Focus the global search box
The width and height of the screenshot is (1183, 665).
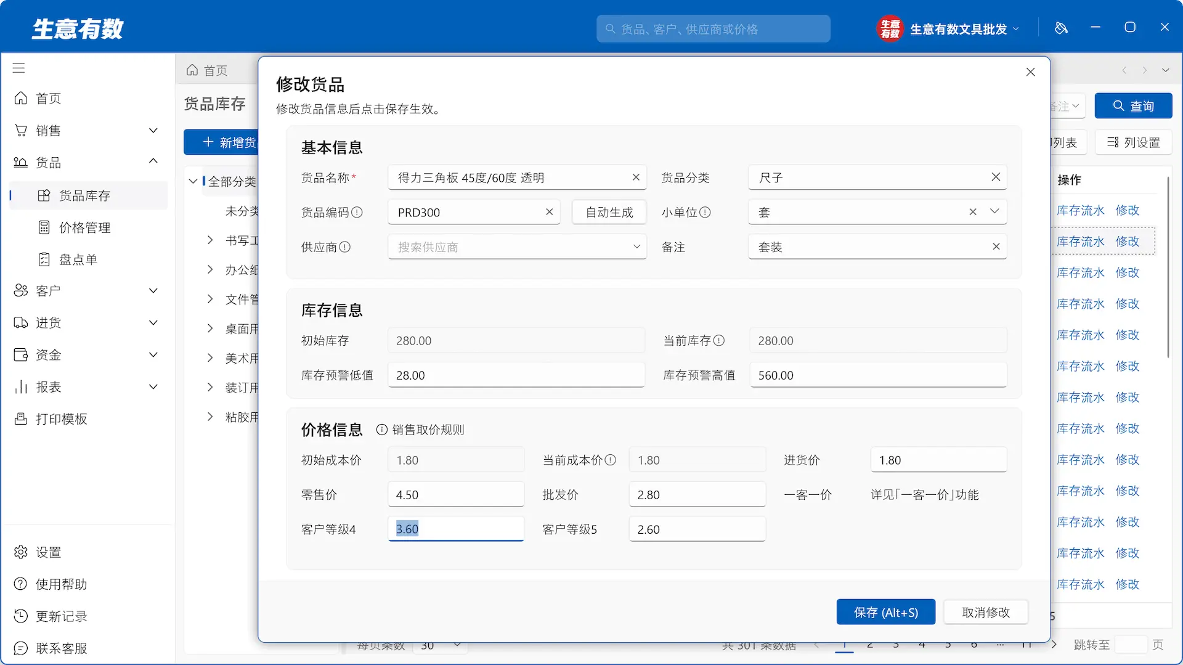point(713,29)
